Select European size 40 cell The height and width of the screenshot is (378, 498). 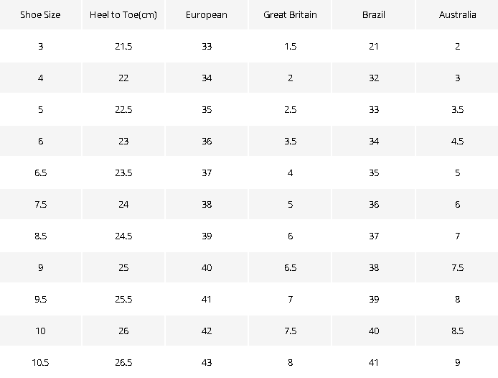pyautogui.click(x=207, y=267)
